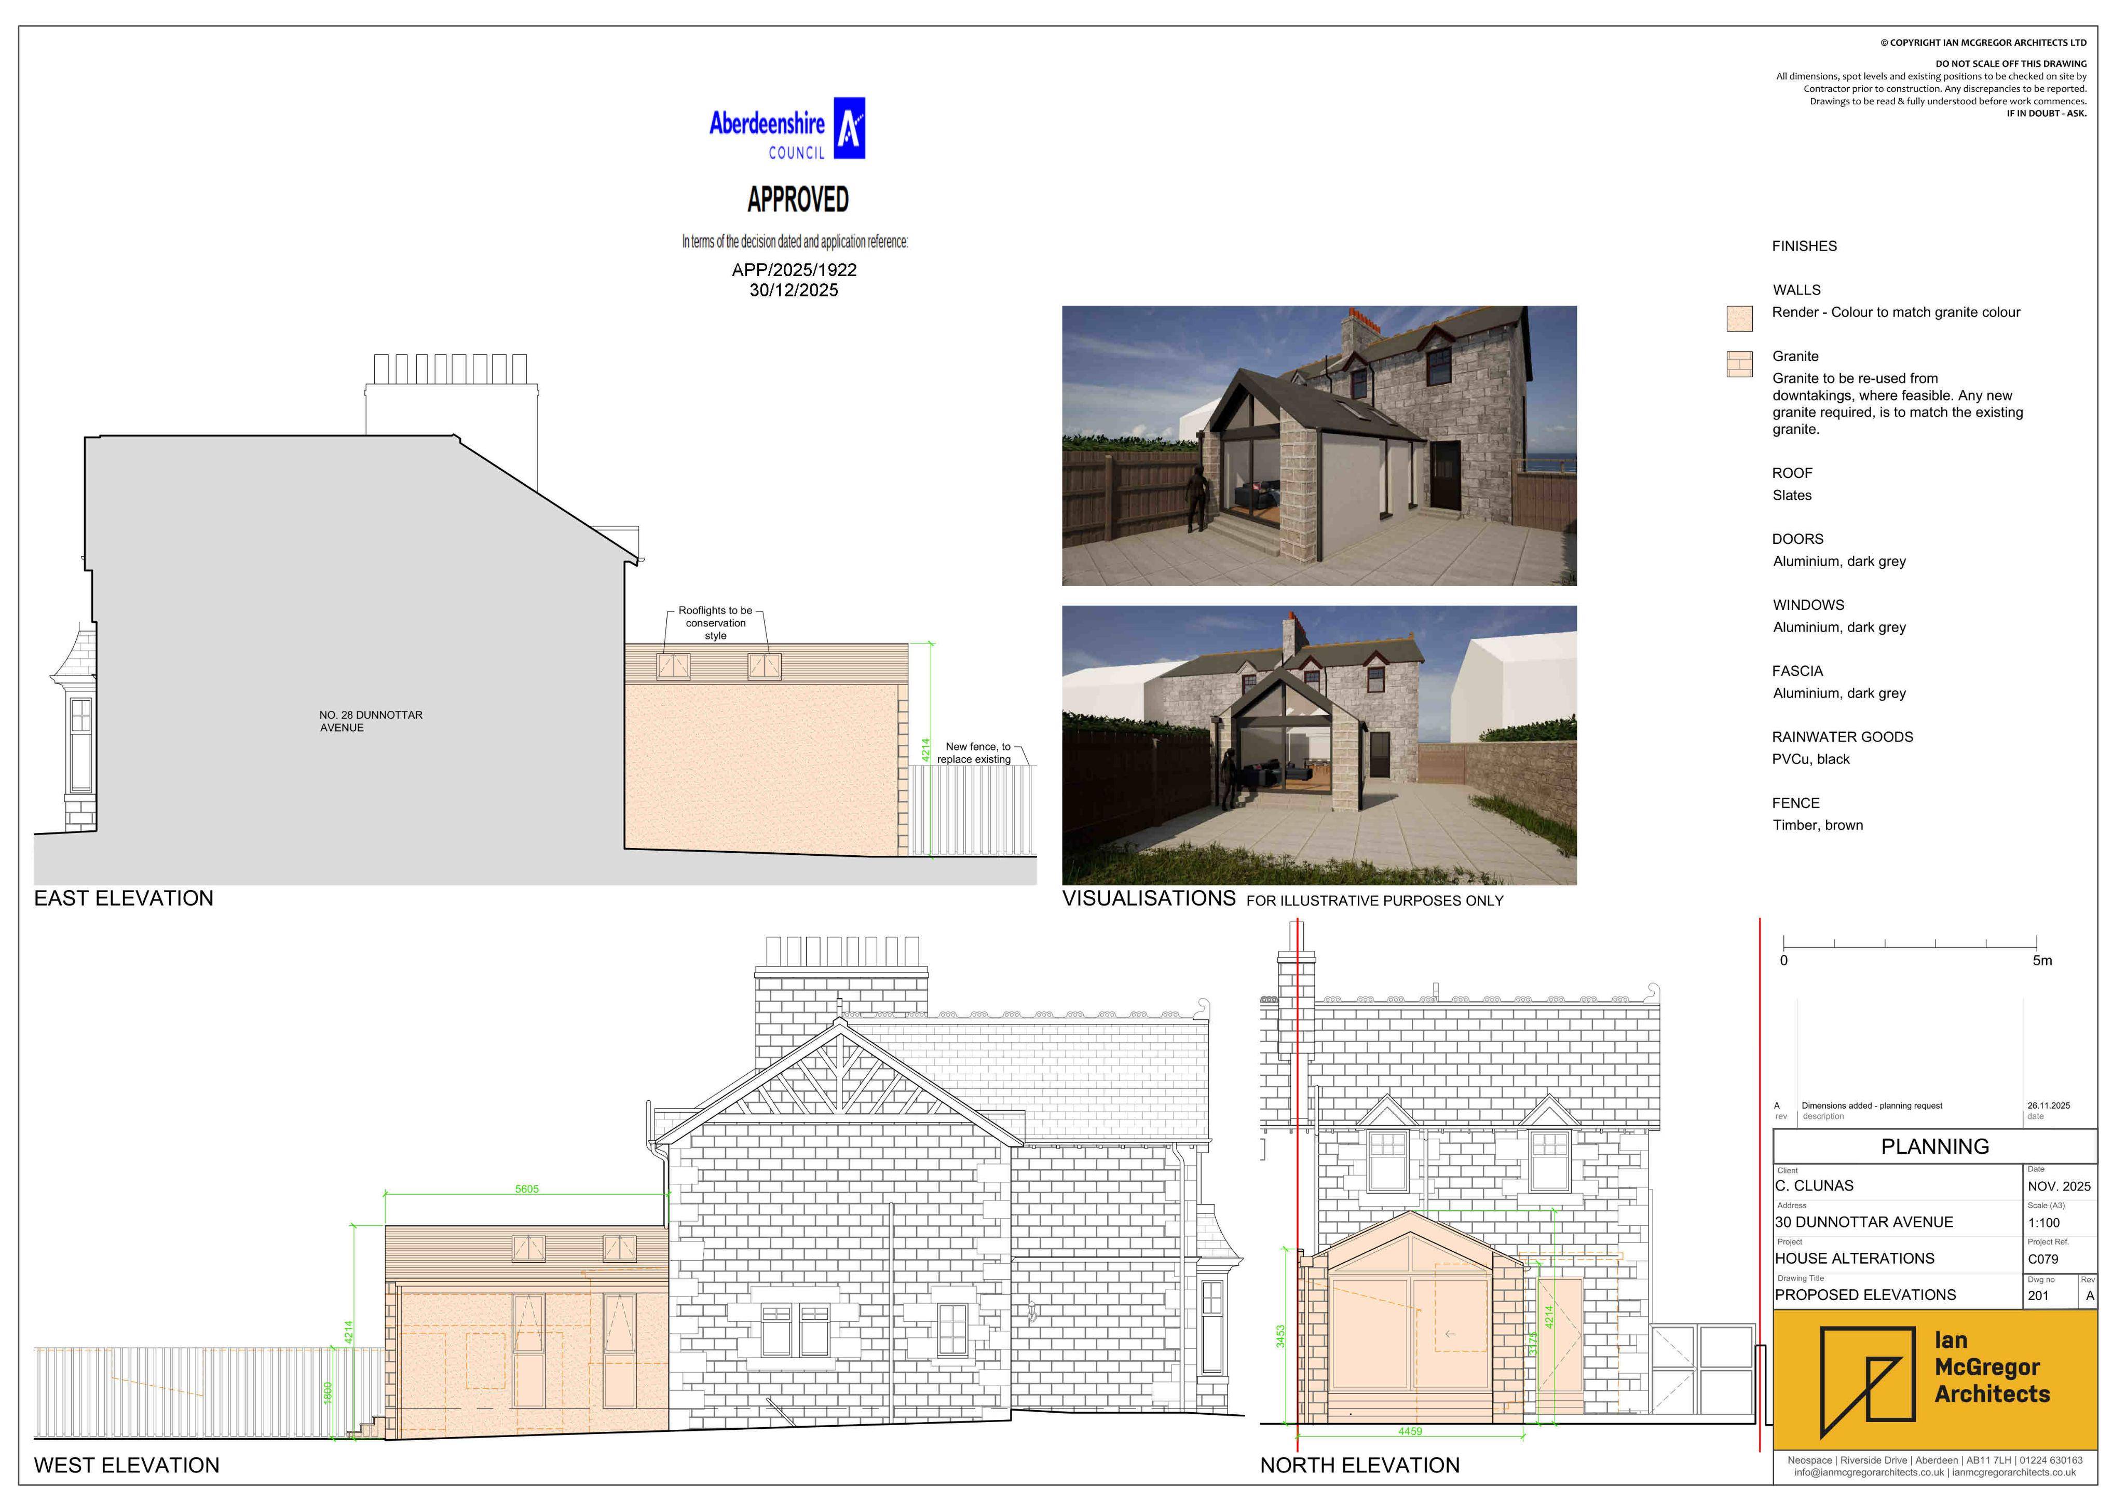Screen dimensions: 2126x1503
Task: Click the Neospace Riverside Drive address line
Action: pyautogui.click(x=1934, y=1460)
